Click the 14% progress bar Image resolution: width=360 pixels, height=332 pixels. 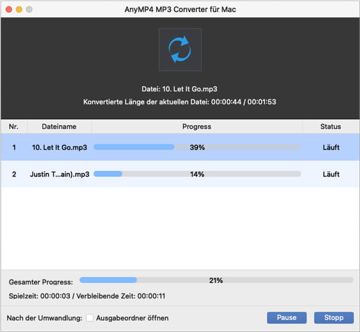point(197,174)
